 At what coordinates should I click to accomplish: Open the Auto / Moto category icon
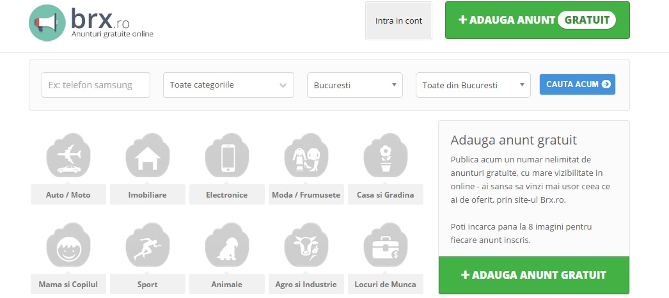click(68, 157)
